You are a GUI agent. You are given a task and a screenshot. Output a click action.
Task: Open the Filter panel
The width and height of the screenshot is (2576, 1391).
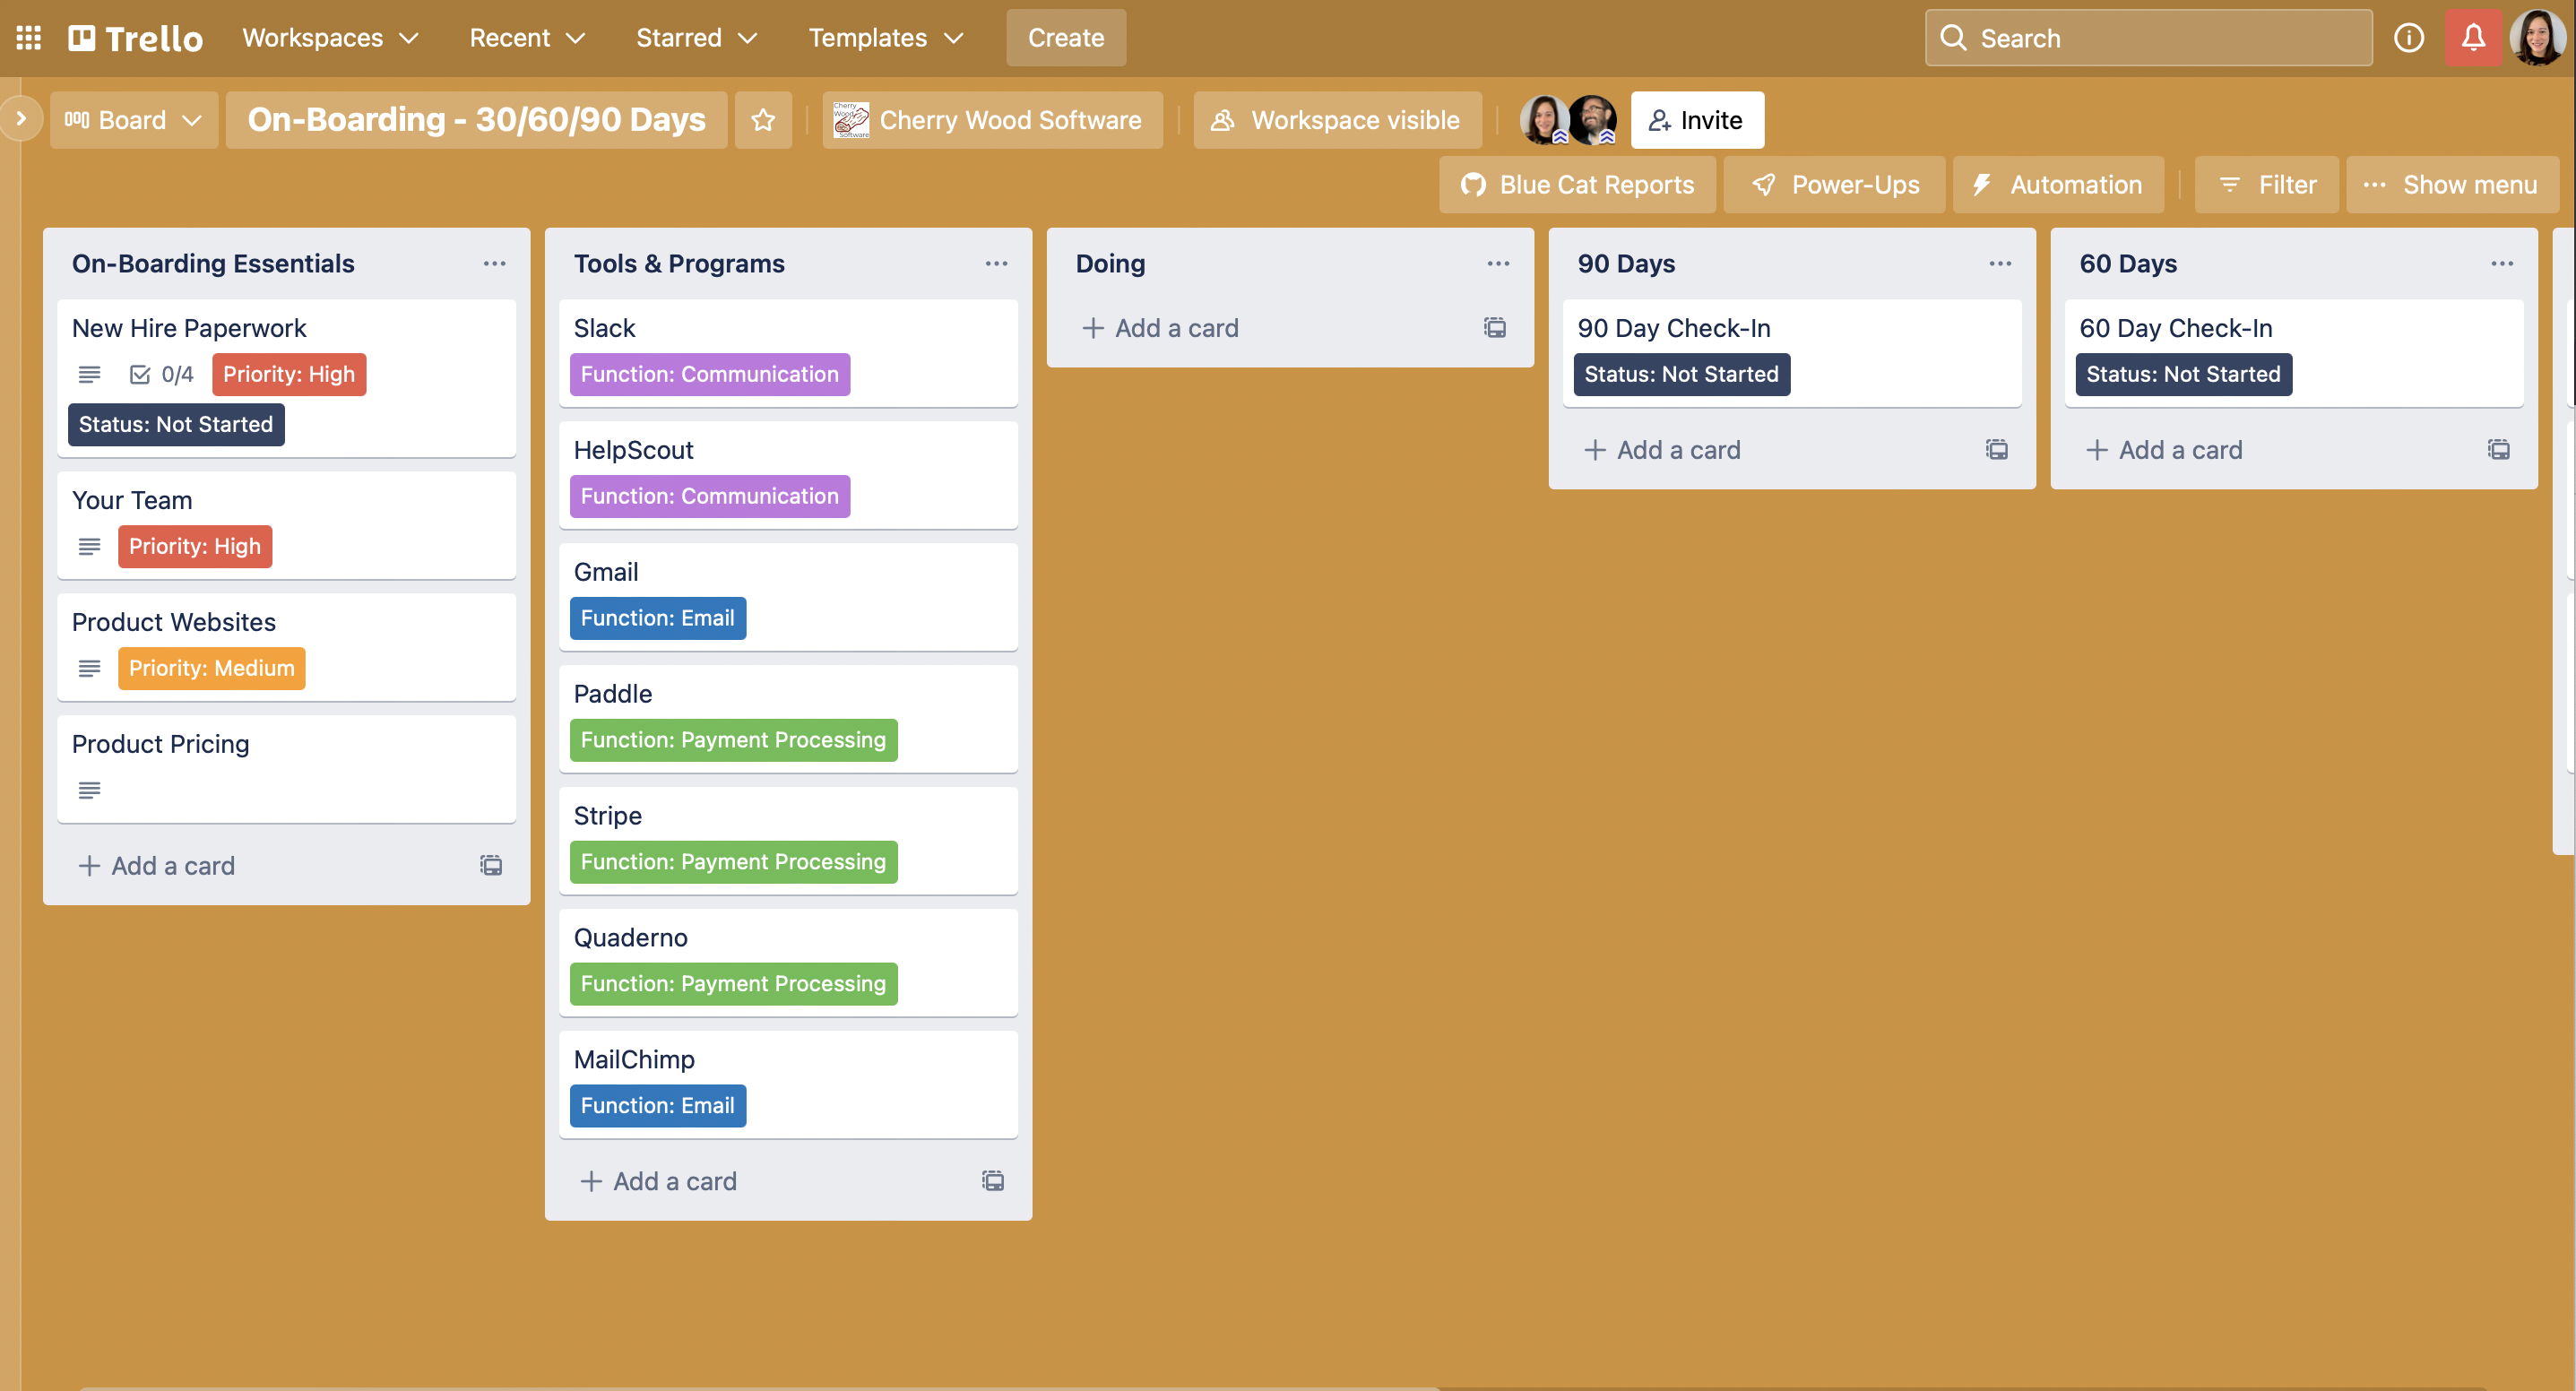coord(2266,184)
